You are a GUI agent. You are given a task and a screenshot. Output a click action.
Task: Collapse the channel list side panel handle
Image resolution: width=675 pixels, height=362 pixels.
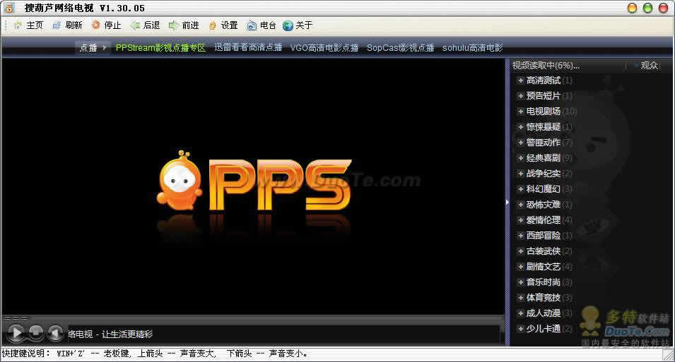(507, 202)
